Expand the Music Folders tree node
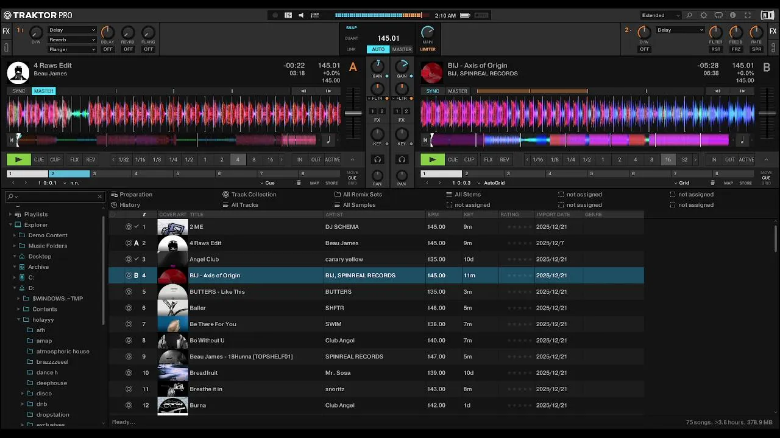Screen dimensions: 780x438 point(15,246)
